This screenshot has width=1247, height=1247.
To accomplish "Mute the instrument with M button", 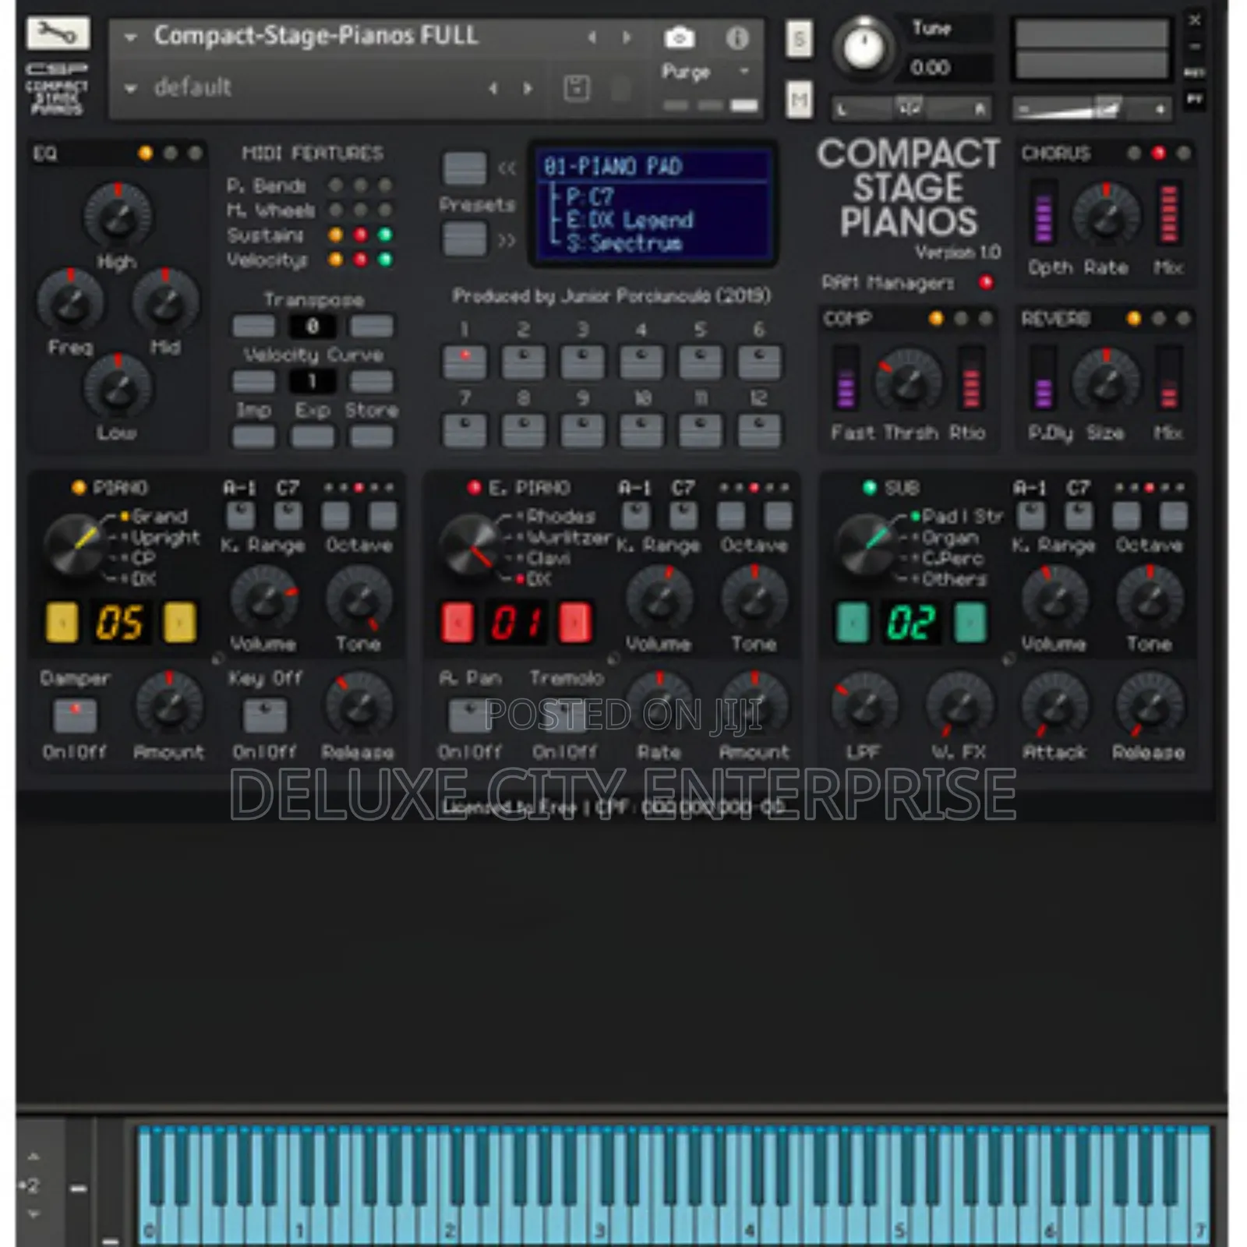I will point(799,100).
